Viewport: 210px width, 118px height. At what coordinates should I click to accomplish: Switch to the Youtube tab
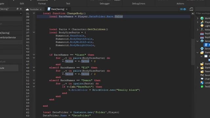(x=34, y=9)
